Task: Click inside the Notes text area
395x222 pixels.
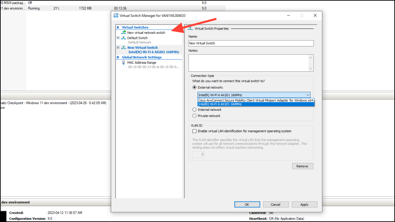Action: (x=248, y=63)
